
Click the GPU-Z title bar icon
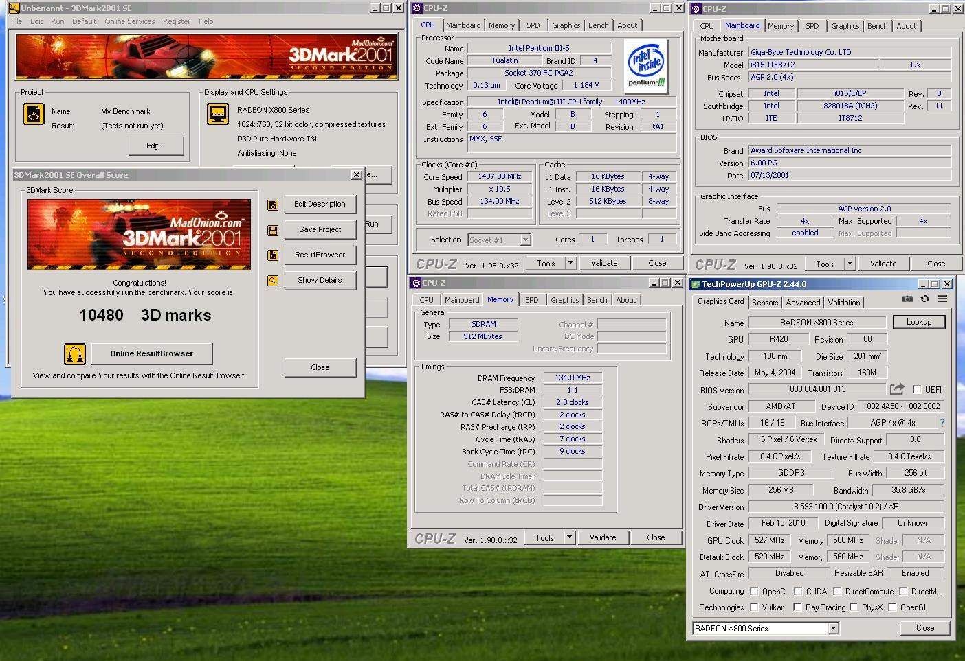click(696, 284)
